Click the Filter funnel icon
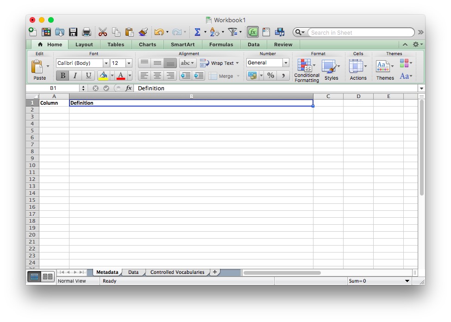 click(232, 32)
